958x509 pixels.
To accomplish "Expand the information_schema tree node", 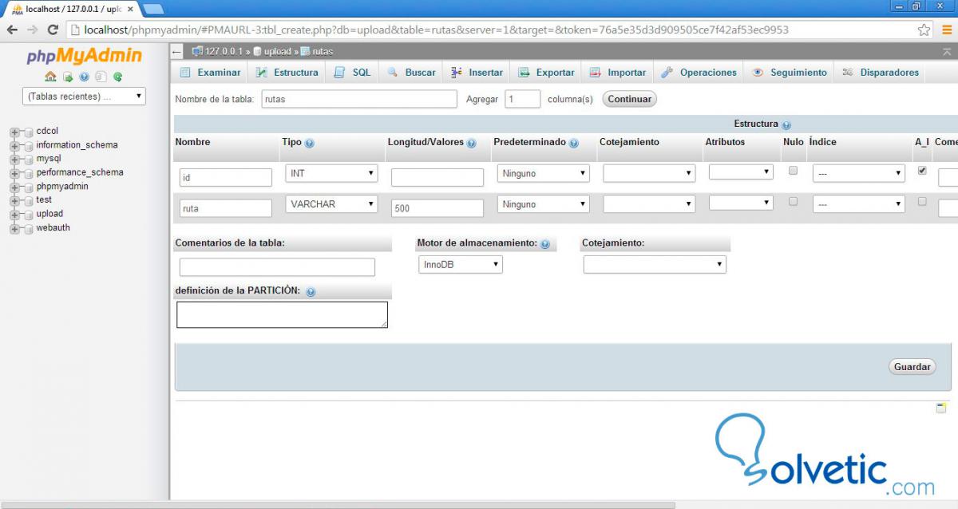I will (x=14, y=146).
